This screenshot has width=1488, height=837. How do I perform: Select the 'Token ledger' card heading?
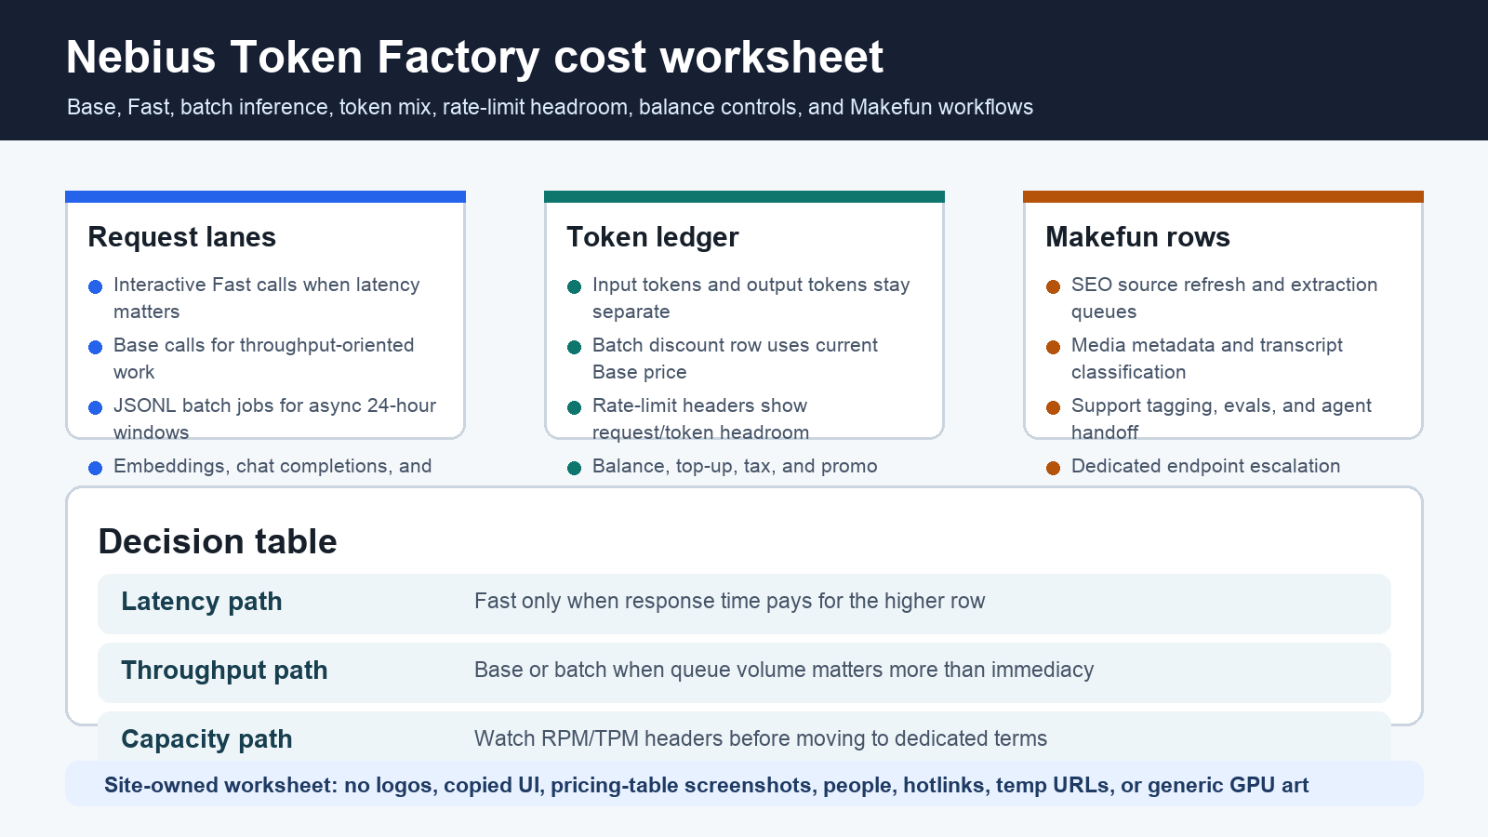(653, 237)
